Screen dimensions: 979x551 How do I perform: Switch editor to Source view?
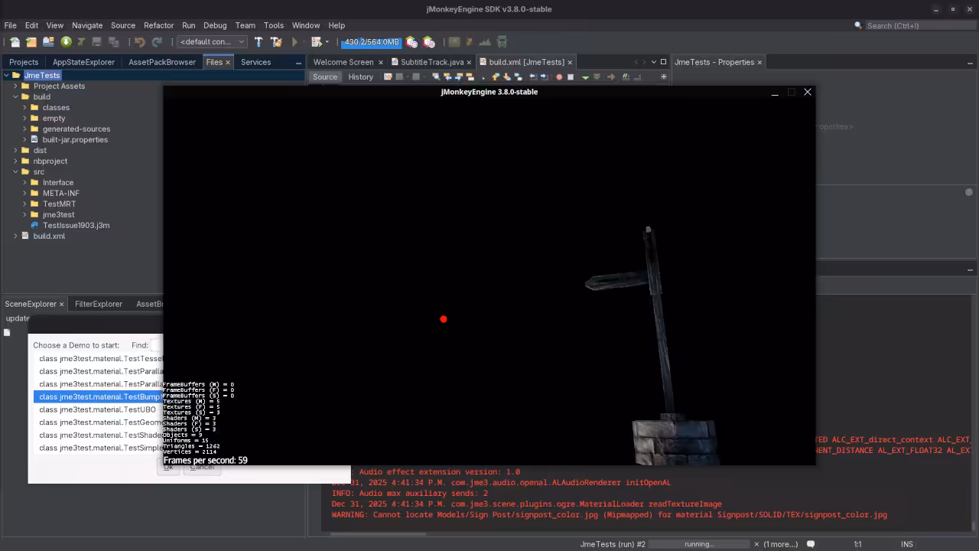pyautogui.click(x=324, y=77)
